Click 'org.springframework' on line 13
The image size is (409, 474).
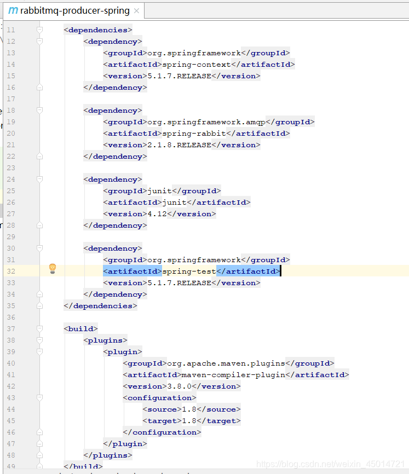(194, 53)
